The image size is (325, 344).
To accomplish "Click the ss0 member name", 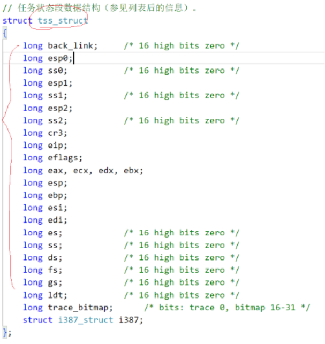I will (56, 71).
